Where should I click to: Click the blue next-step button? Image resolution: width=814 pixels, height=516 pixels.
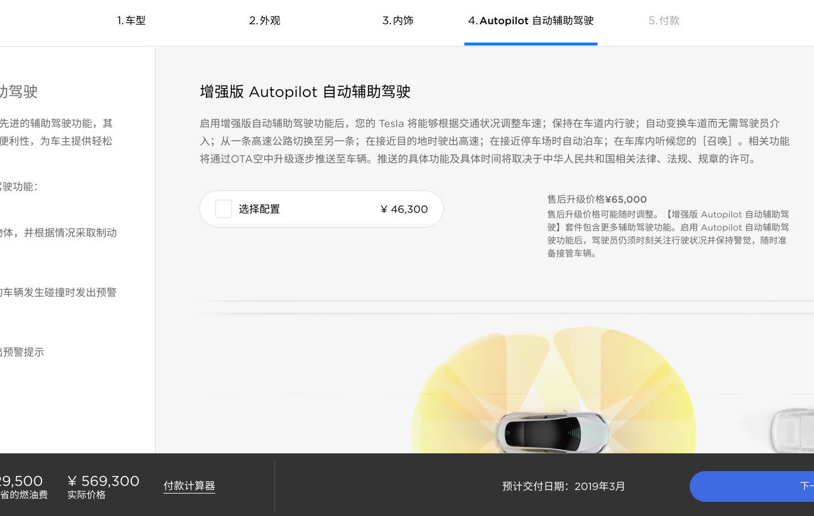pos(752,486)
